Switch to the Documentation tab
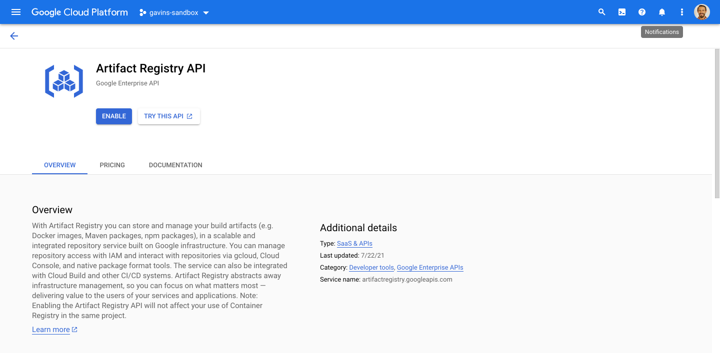This screenshot has width=720, height=353. tap(175, 165)
